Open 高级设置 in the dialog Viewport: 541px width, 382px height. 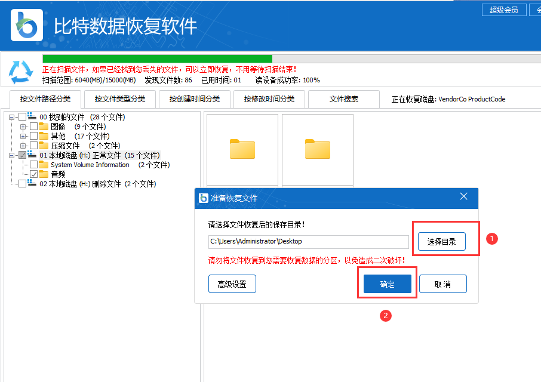pos(232,284)
